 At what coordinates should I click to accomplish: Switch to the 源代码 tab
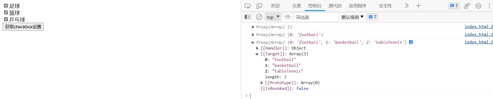pyautogui.click(x=335, y=6)
